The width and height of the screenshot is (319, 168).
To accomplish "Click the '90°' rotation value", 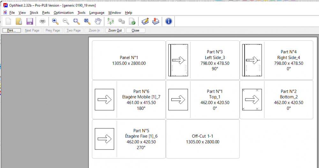I will [215, 69].
